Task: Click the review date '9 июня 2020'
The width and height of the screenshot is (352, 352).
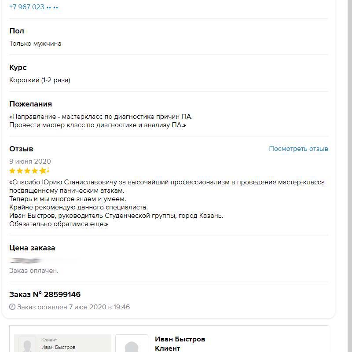Action: 30,161
